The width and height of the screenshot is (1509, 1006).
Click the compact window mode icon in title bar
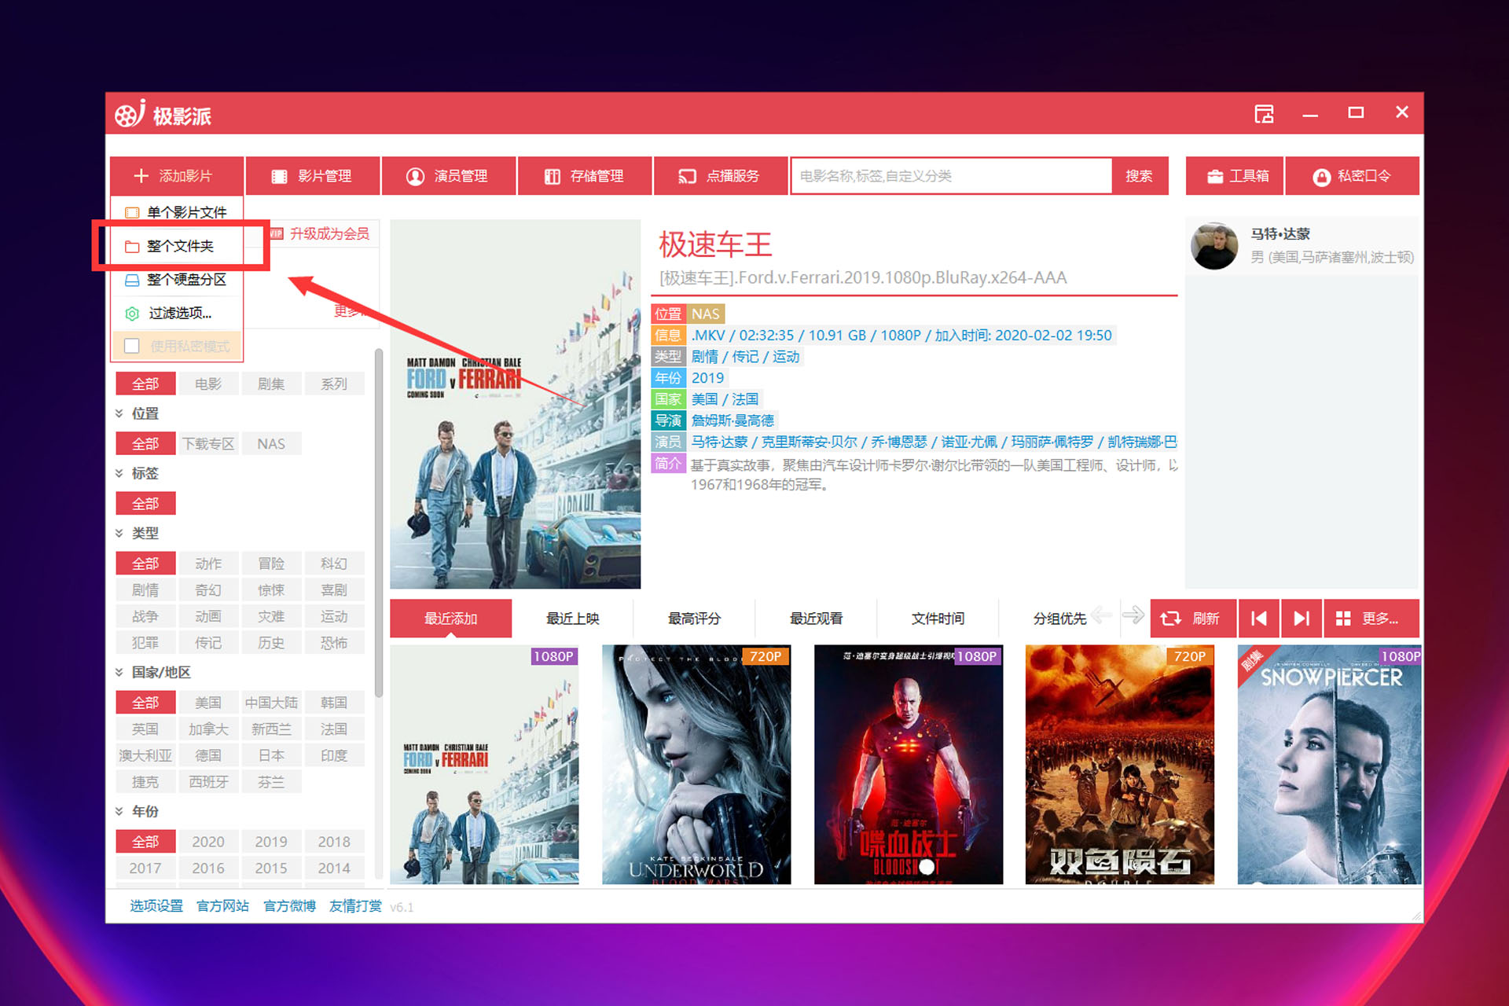[x=1264, y=114]
